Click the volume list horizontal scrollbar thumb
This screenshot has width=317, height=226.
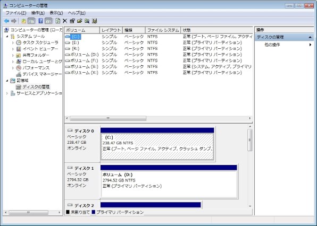point(108,118)
